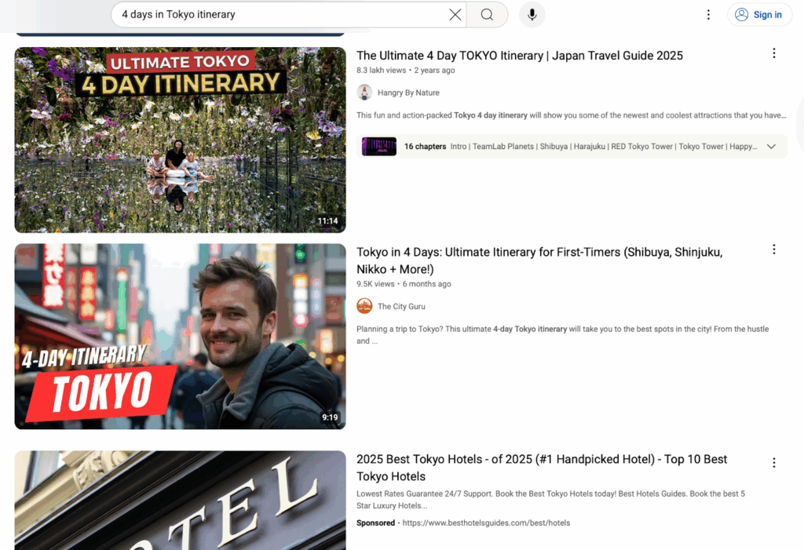The image size is (804, 550).
Task: Select The City Guru channel name
Action: click(400, 306)
